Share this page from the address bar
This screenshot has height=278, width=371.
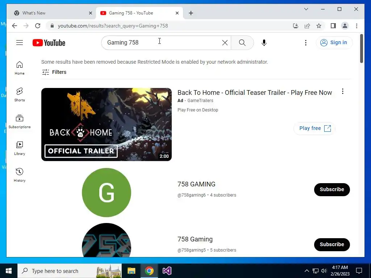coord(307,26)
